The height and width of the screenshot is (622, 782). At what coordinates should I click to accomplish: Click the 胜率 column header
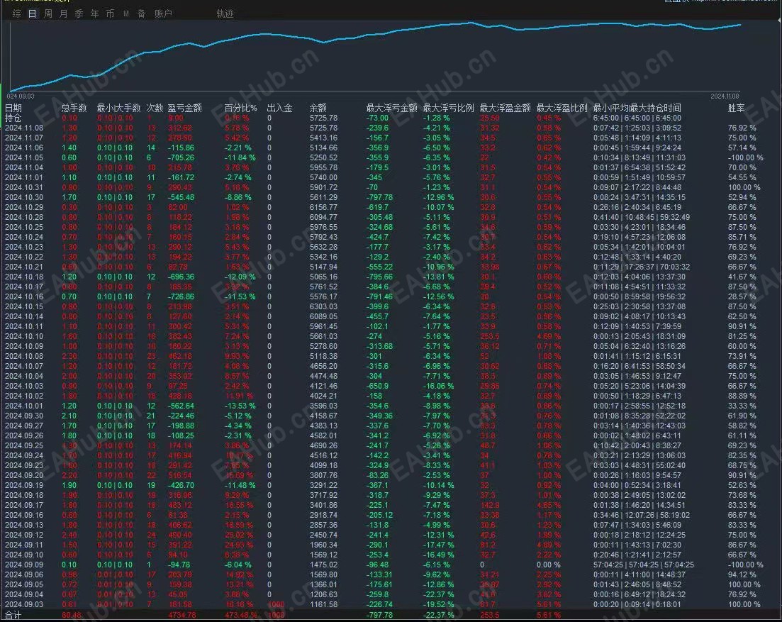736,108
